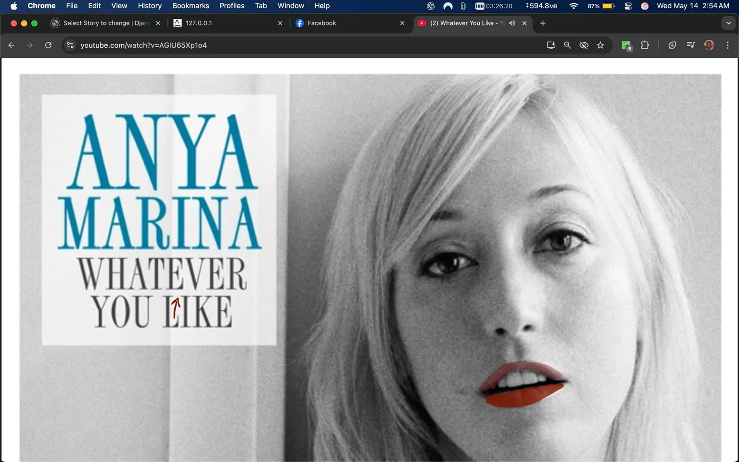Toggle the crossed-eye tracking protection icon

click(x=584, y=45)
